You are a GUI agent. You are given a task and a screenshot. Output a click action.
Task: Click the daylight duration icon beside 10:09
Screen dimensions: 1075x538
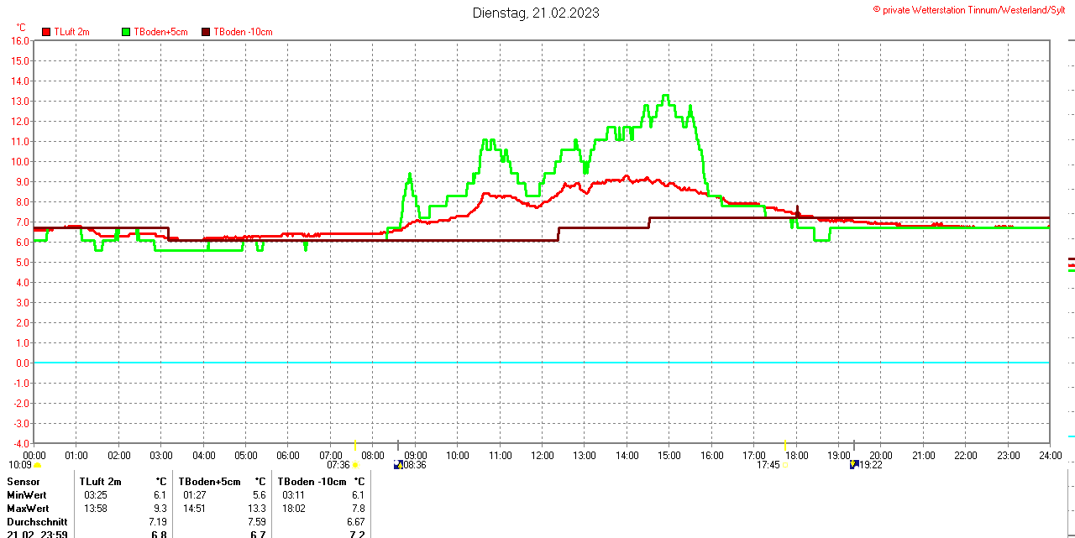(37, 465)
